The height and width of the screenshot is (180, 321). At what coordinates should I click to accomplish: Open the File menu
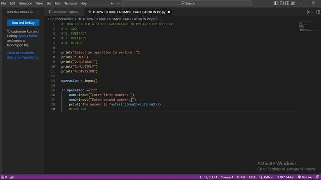[3, 3]
